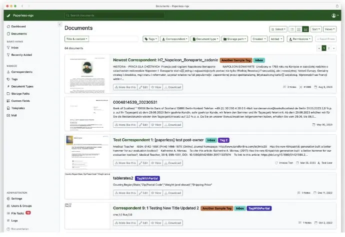
Task: Click the Tag 2 label on the test post-owner document
Action: pos(224,140)
